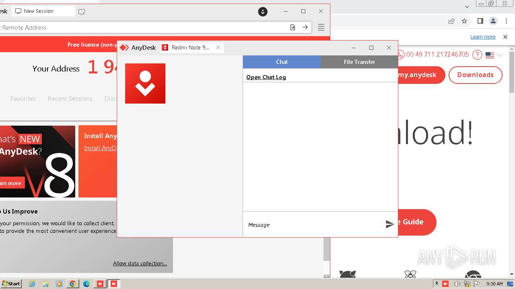Select the Redmi Note 9 session tab
The width and height of the screenshot is (515, 289).
pyautogui.click(x=191, y=47)
